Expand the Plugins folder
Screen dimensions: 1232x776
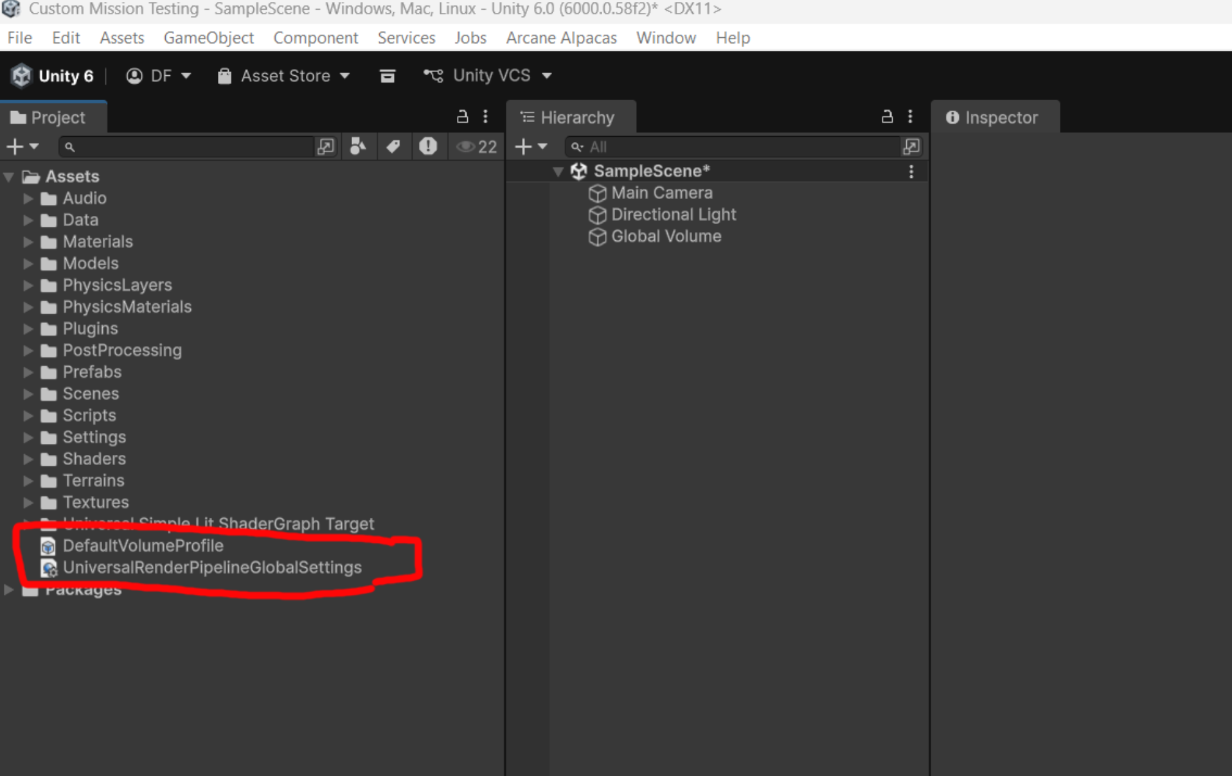(x=28, y=329)
